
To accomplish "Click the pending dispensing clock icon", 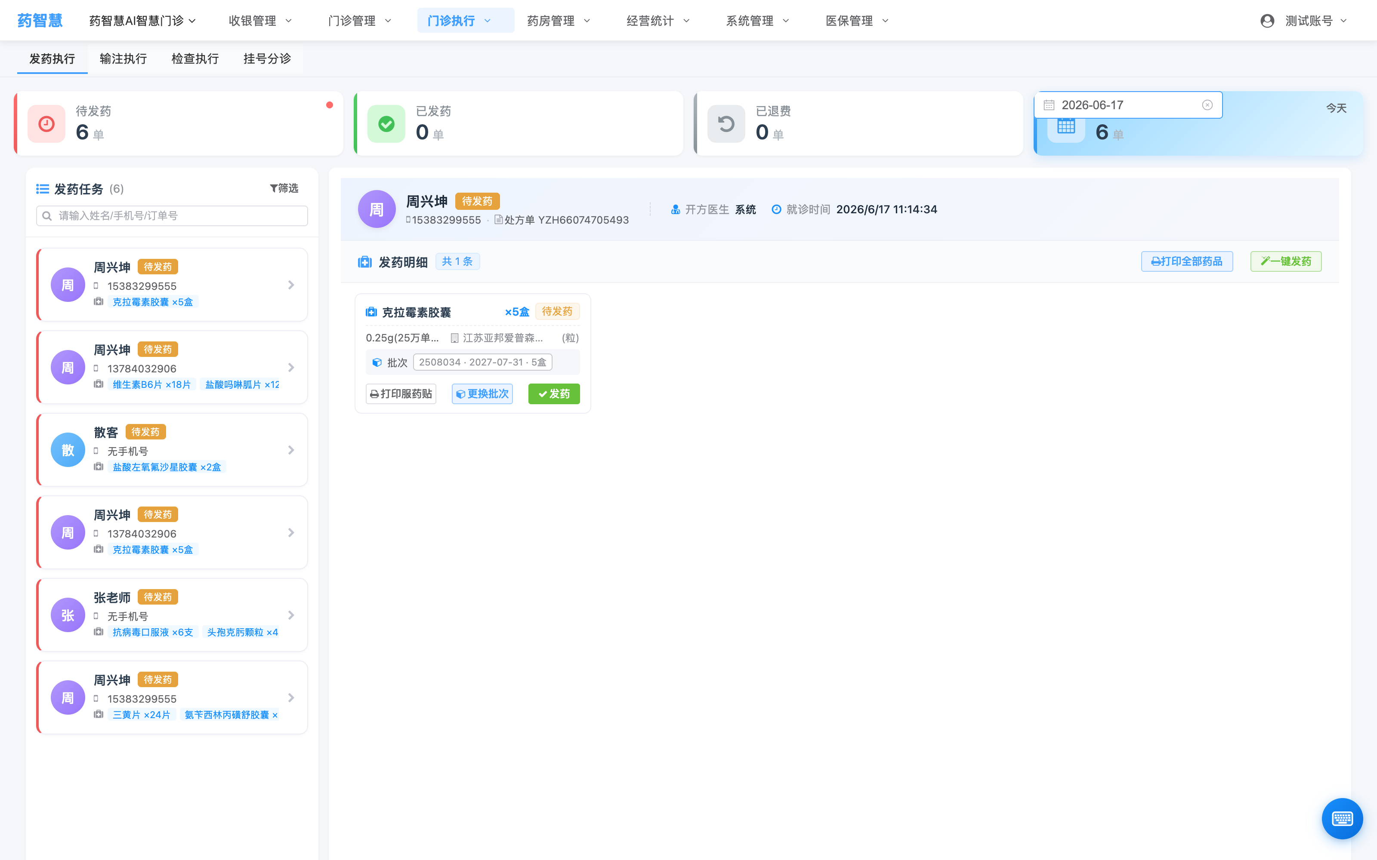I will (x=46, y=123).
